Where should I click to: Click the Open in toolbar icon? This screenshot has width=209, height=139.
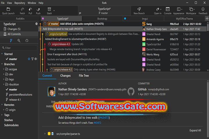coord(158,11)
